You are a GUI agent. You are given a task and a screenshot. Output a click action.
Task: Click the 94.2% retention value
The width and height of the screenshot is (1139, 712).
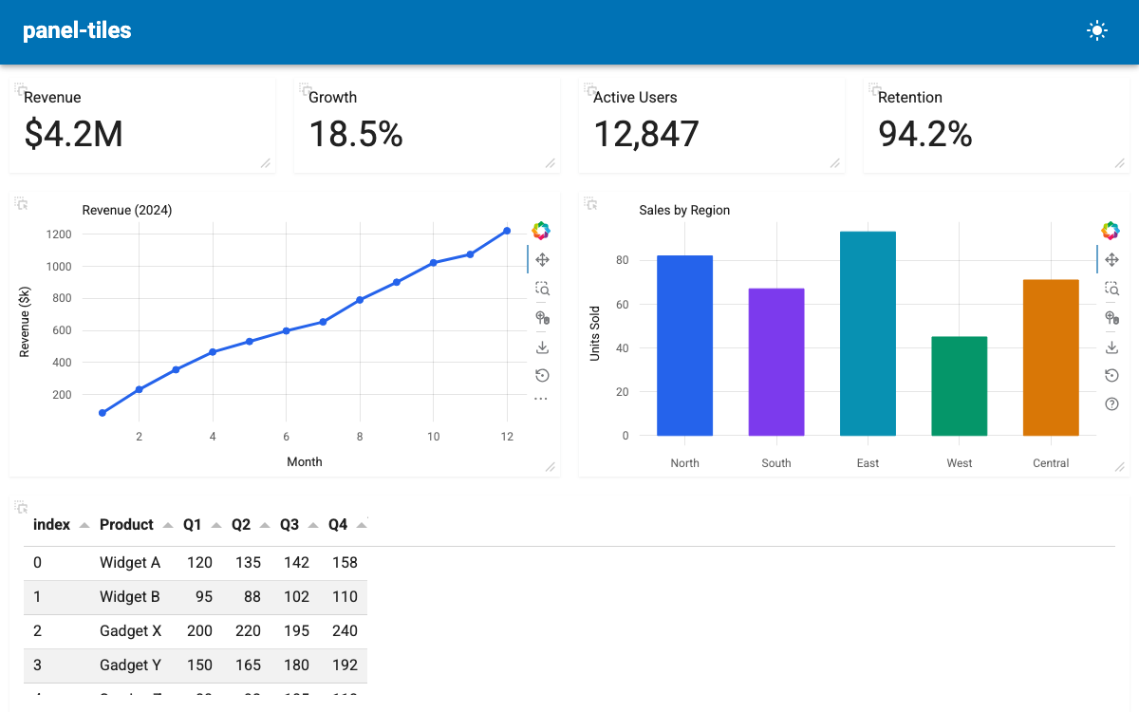(925, 135)
